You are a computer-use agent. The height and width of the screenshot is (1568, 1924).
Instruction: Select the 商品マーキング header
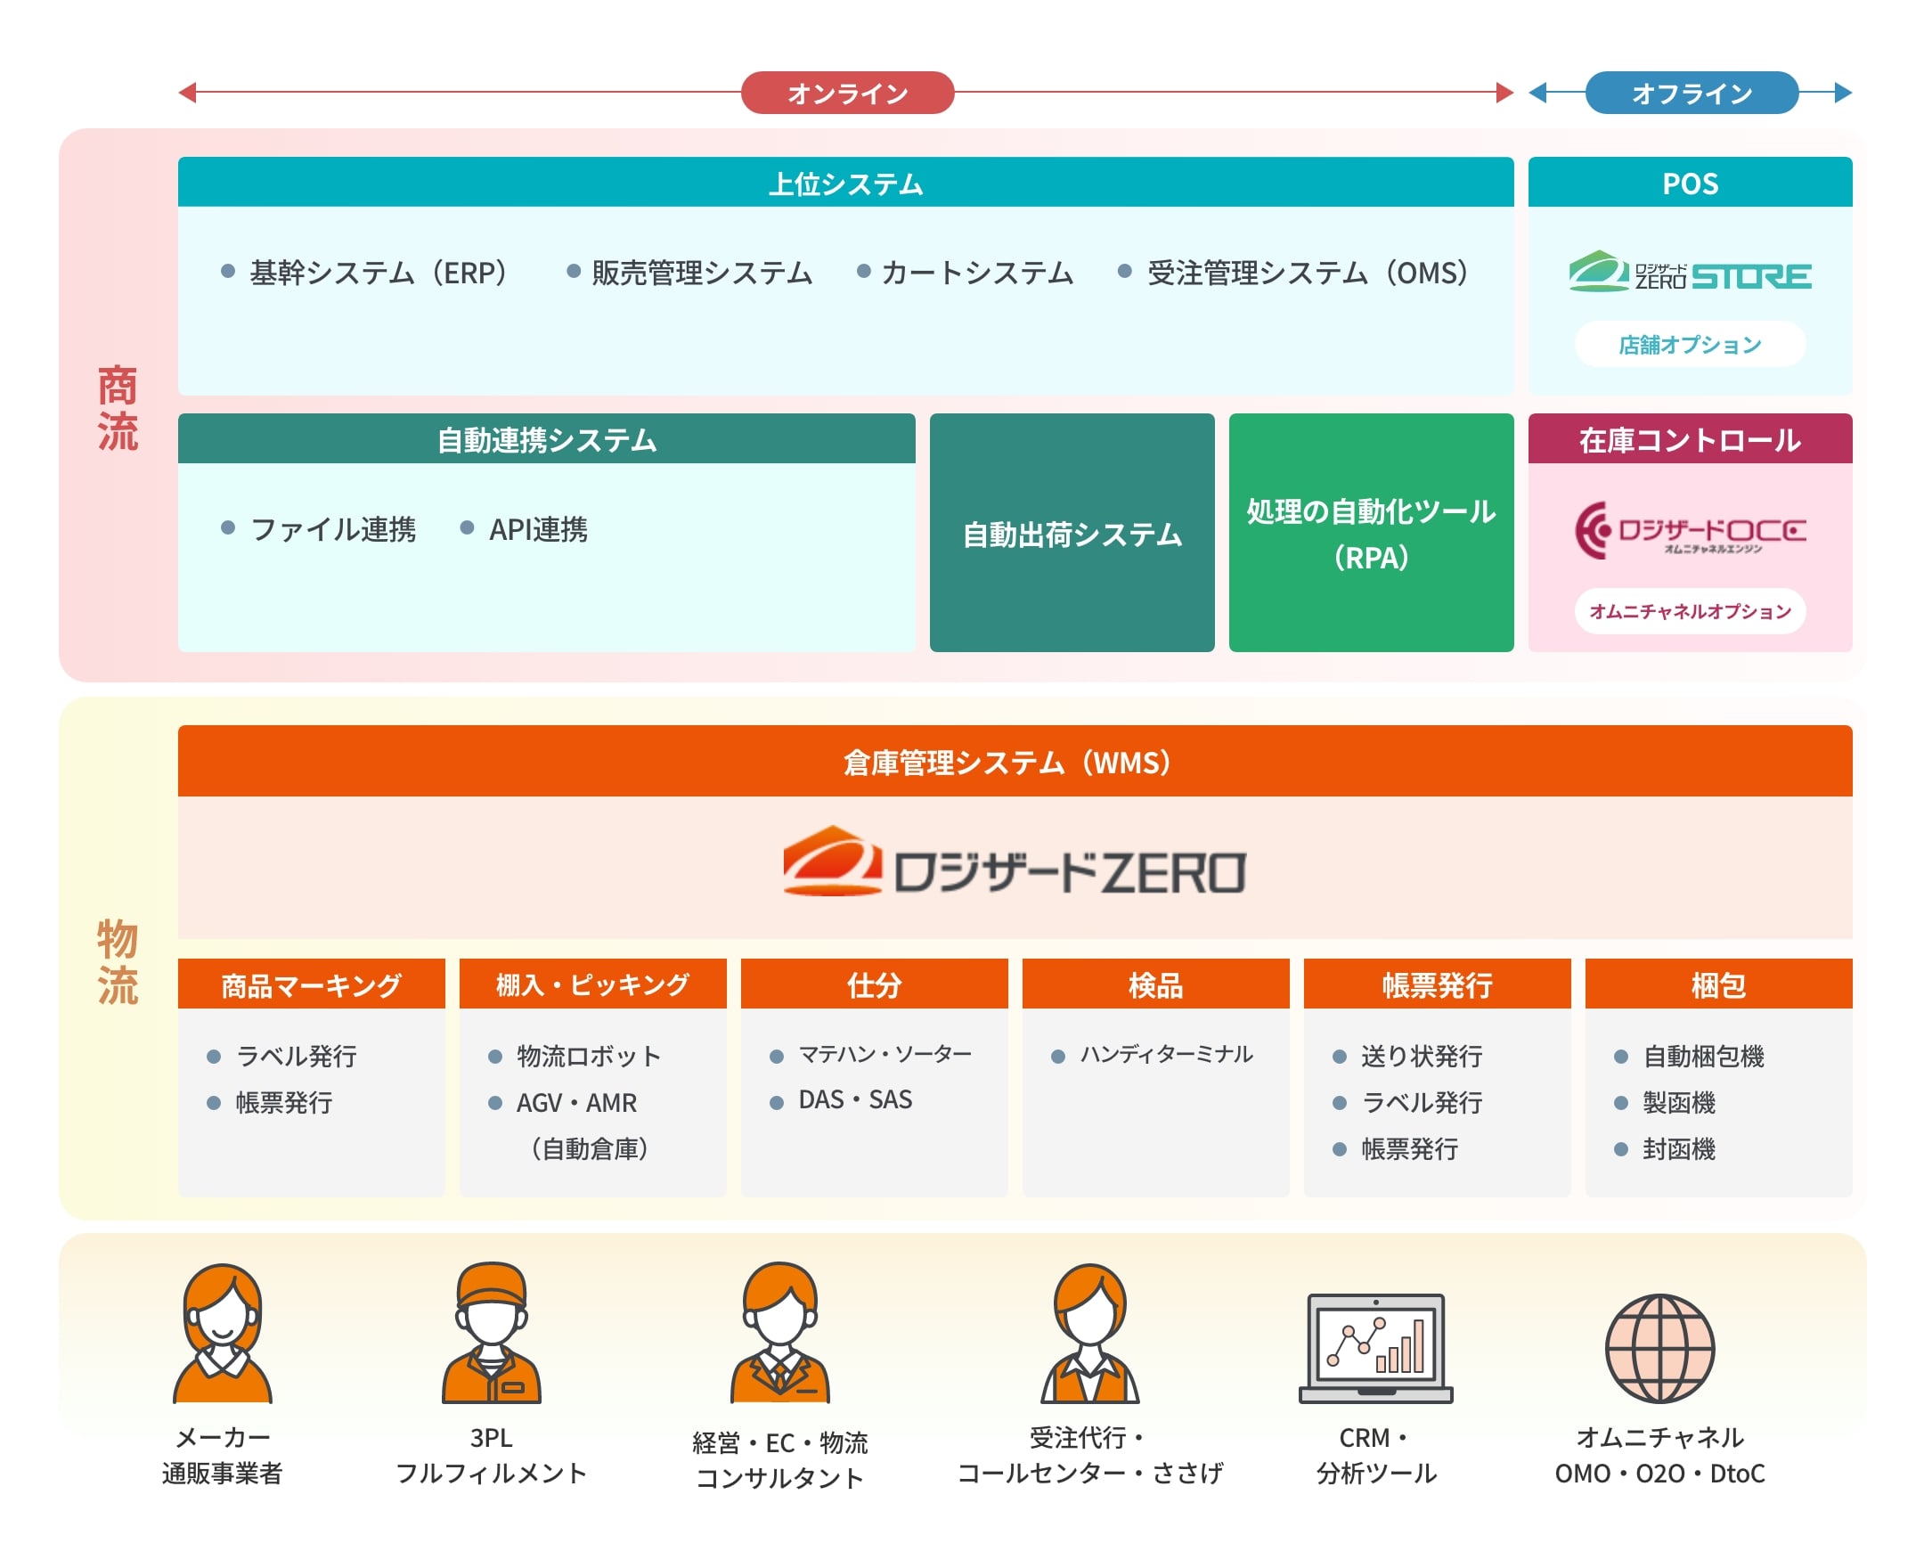coord(312,984)
